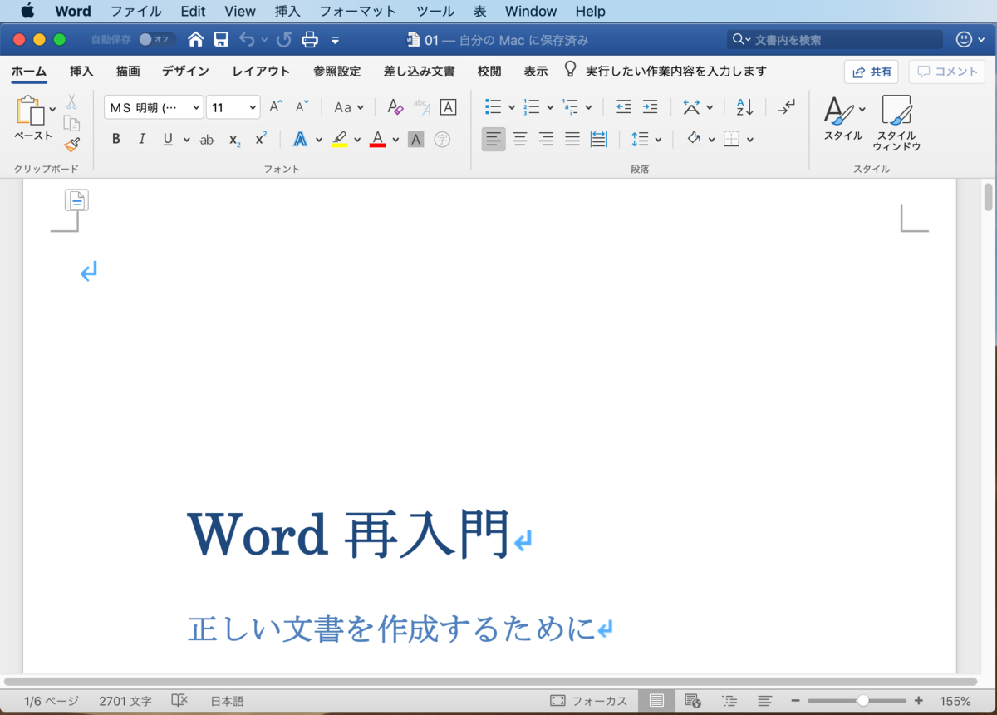The image size is (997, 715).
Task: Open line spacing dropdown
Action: coord(646,140)
